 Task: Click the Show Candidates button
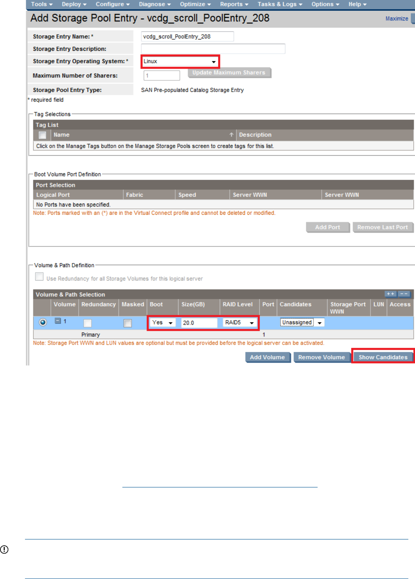click(x=383, y=357)
